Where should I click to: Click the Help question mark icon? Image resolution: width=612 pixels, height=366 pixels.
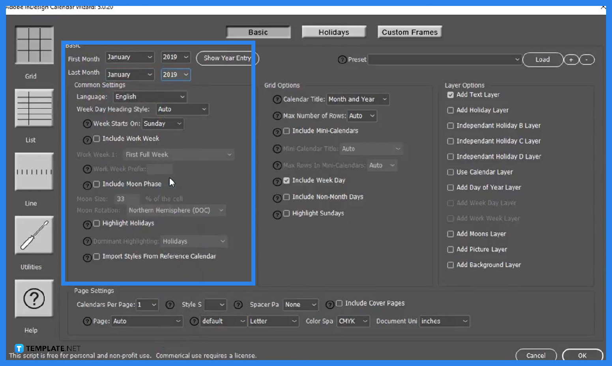pyautogui.click(x=34, y=299)
